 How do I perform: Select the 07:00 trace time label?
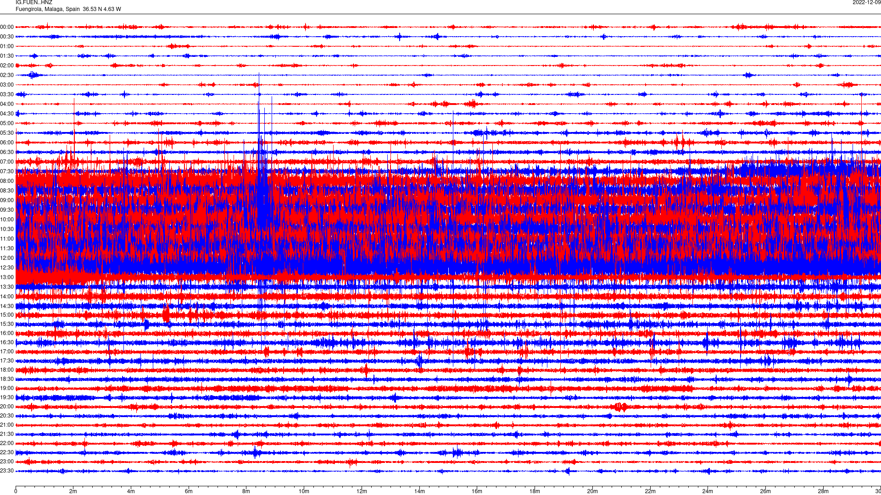point(7,162)
